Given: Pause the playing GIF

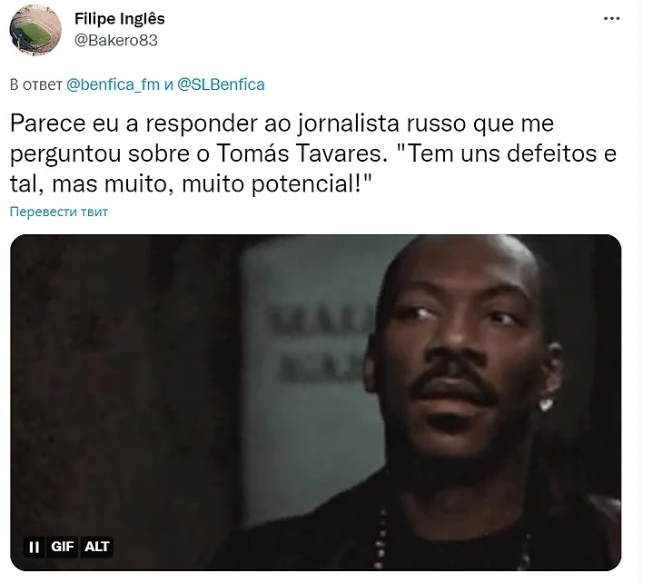Looking at the screenshot, I should pyautogui.click(x=34, y=547).
